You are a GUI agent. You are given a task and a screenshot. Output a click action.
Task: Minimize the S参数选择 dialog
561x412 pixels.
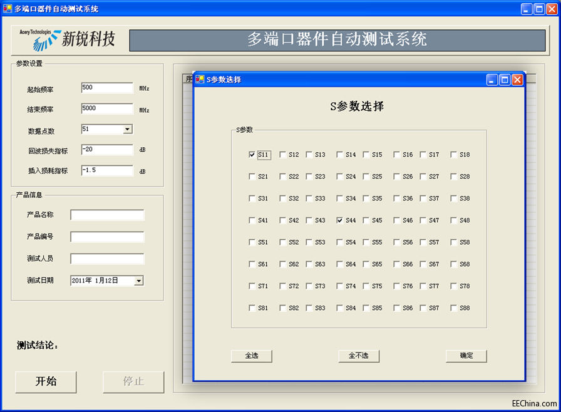[x=492, y=80]
